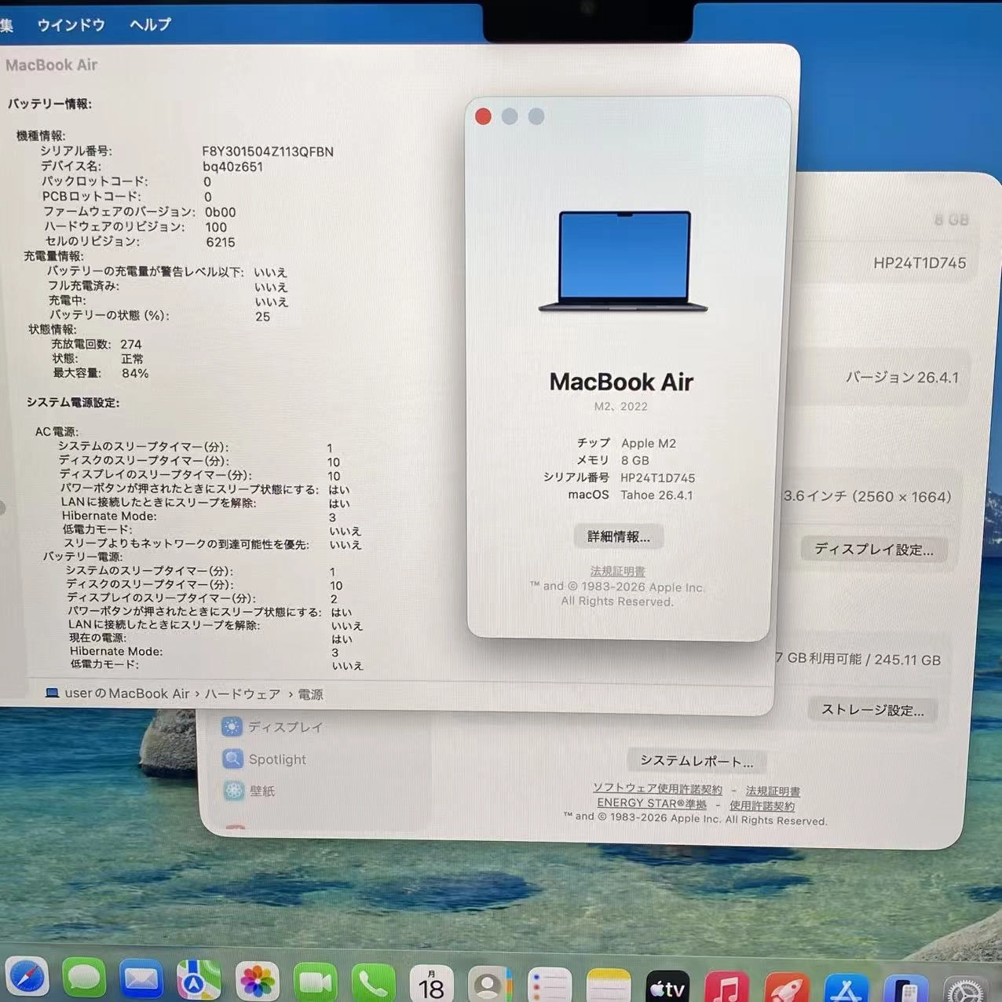This screenshot has height=1002, width=1002.
Task: Open the Phone app in the Dock
Action: point(373,983)
